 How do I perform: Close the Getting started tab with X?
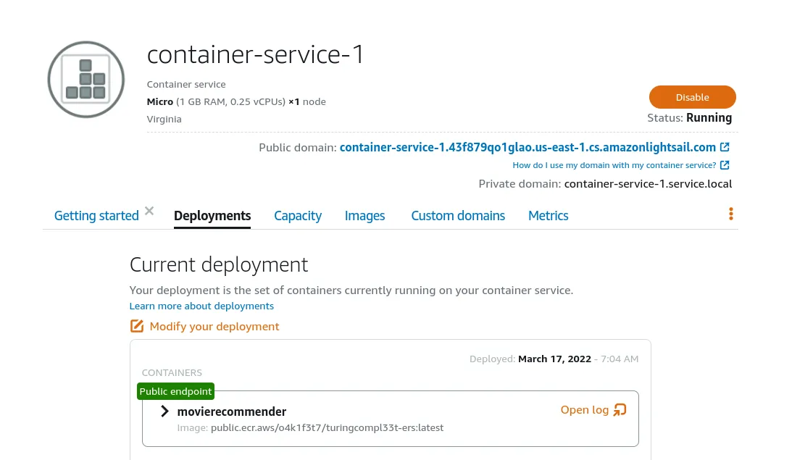click(x=149, y=211)
